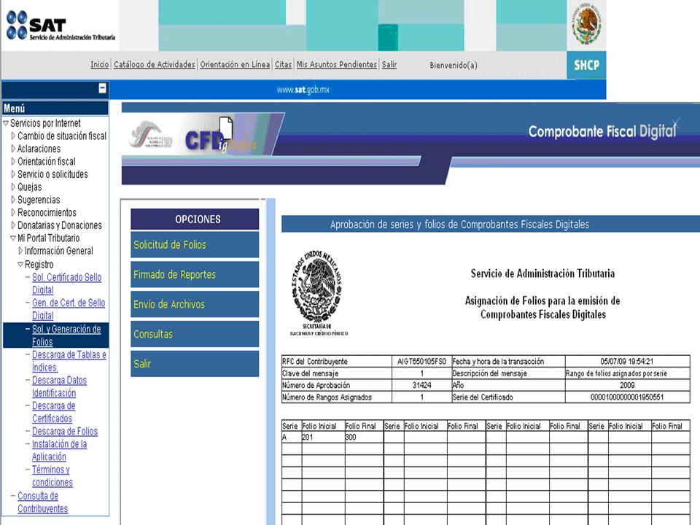Open Gen. de Cert. de Sello Digital link
Screen dimensions: 700x525
click(x=69, y=309)
